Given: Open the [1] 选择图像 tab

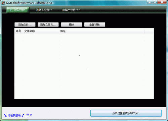Looking at the screenshot, I should 18,10.
